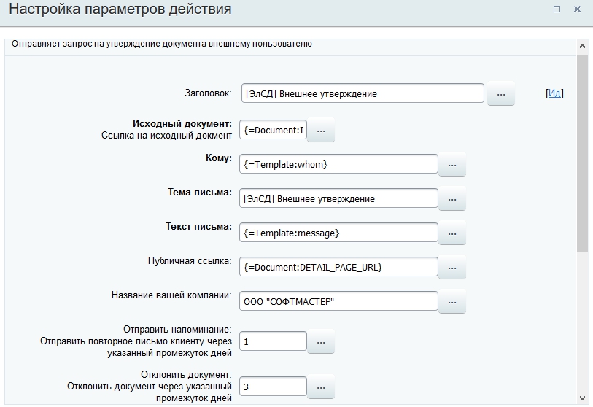Click the Публичная ссылка input field

click(338, 267)
